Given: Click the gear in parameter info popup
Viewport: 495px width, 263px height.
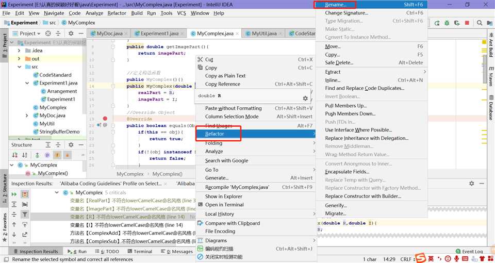Looking at the screenshot, I should pyautogui.click(x=305, y=98).
